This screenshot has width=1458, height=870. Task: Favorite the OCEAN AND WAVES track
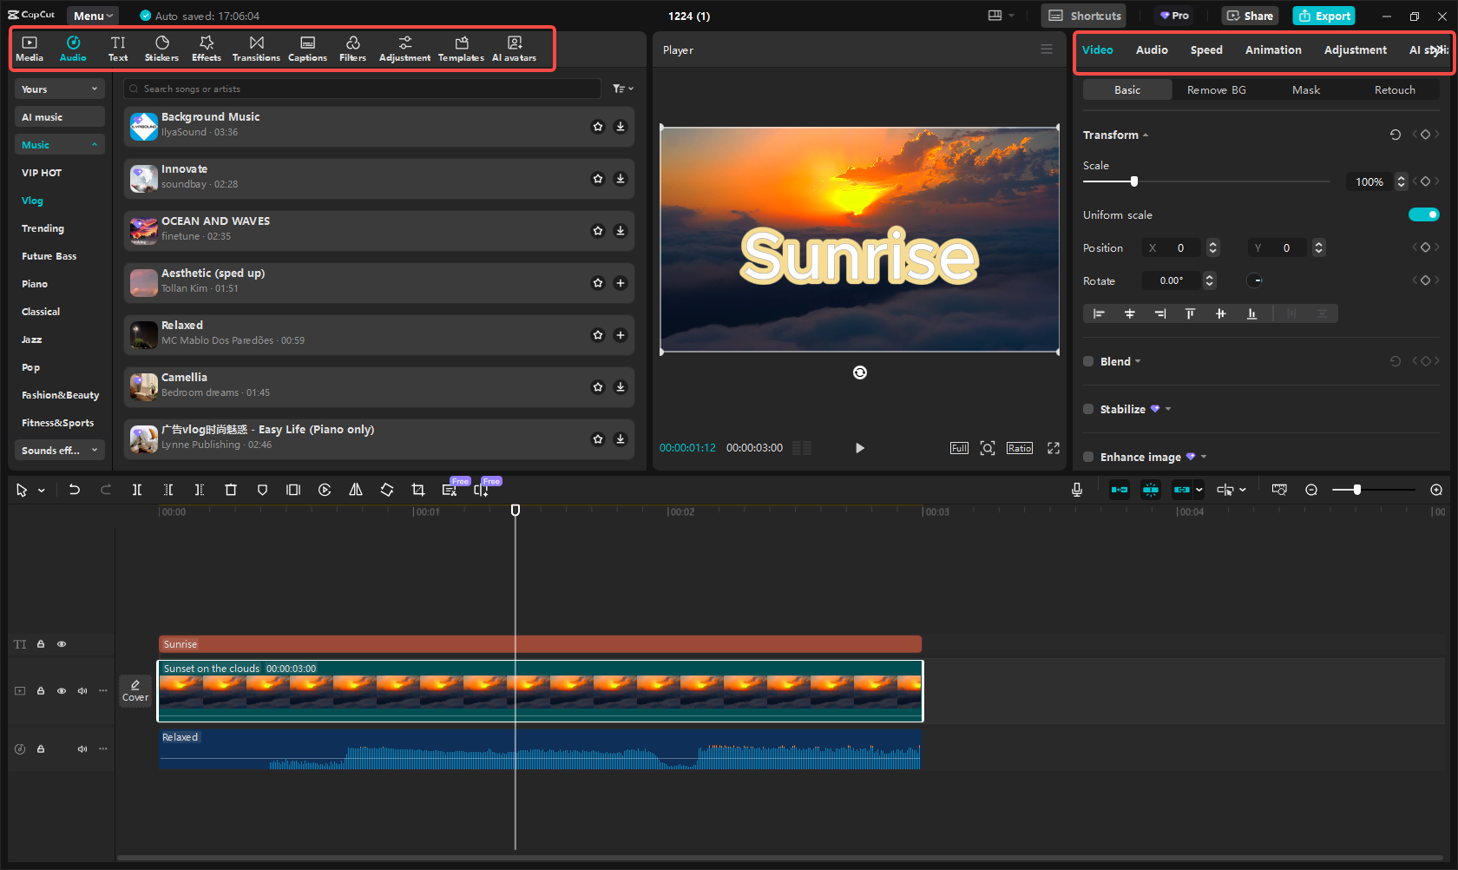[598, 231]
